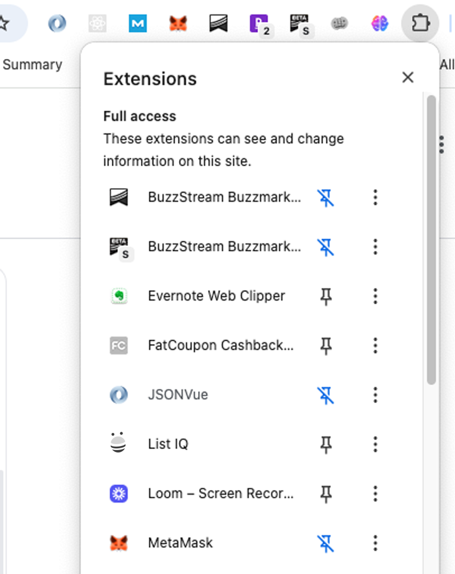Click the colorful brain extension toolbar icon

point(379,23)
